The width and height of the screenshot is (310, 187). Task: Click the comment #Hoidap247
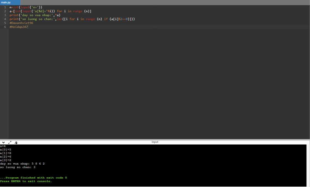[19, 27]
